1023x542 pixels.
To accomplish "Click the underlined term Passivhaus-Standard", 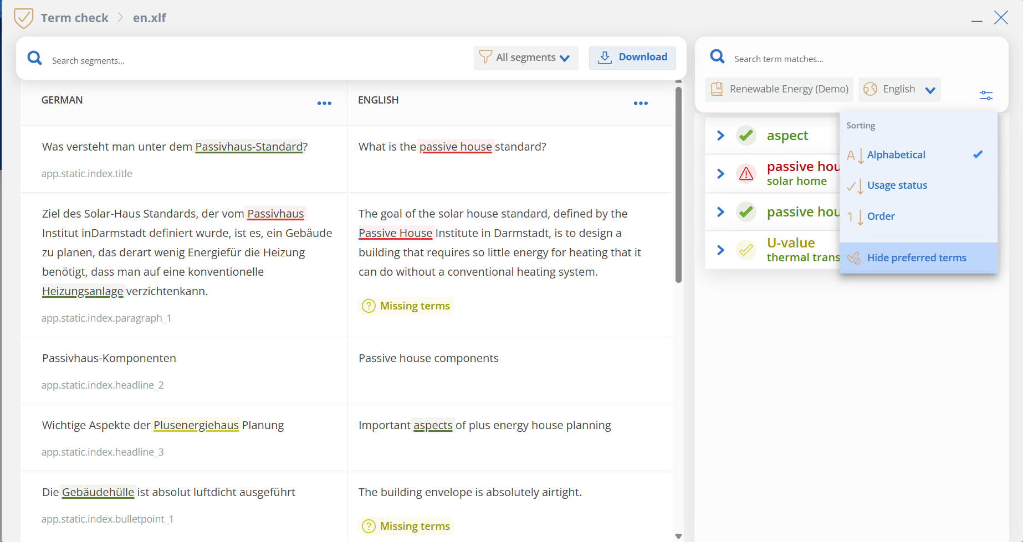I will (249, 147).
